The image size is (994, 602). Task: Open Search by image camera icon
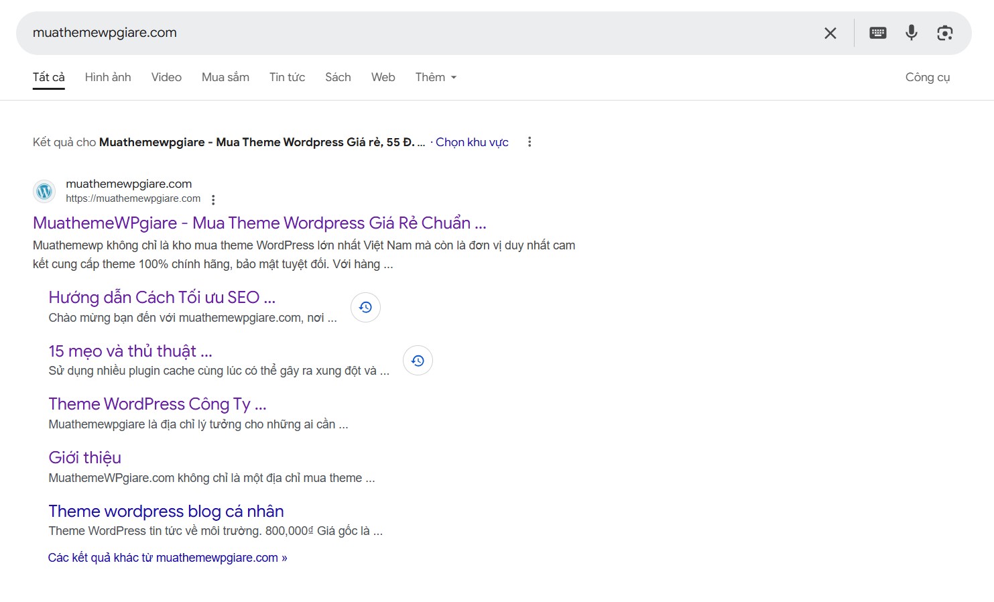click(945, 33)
